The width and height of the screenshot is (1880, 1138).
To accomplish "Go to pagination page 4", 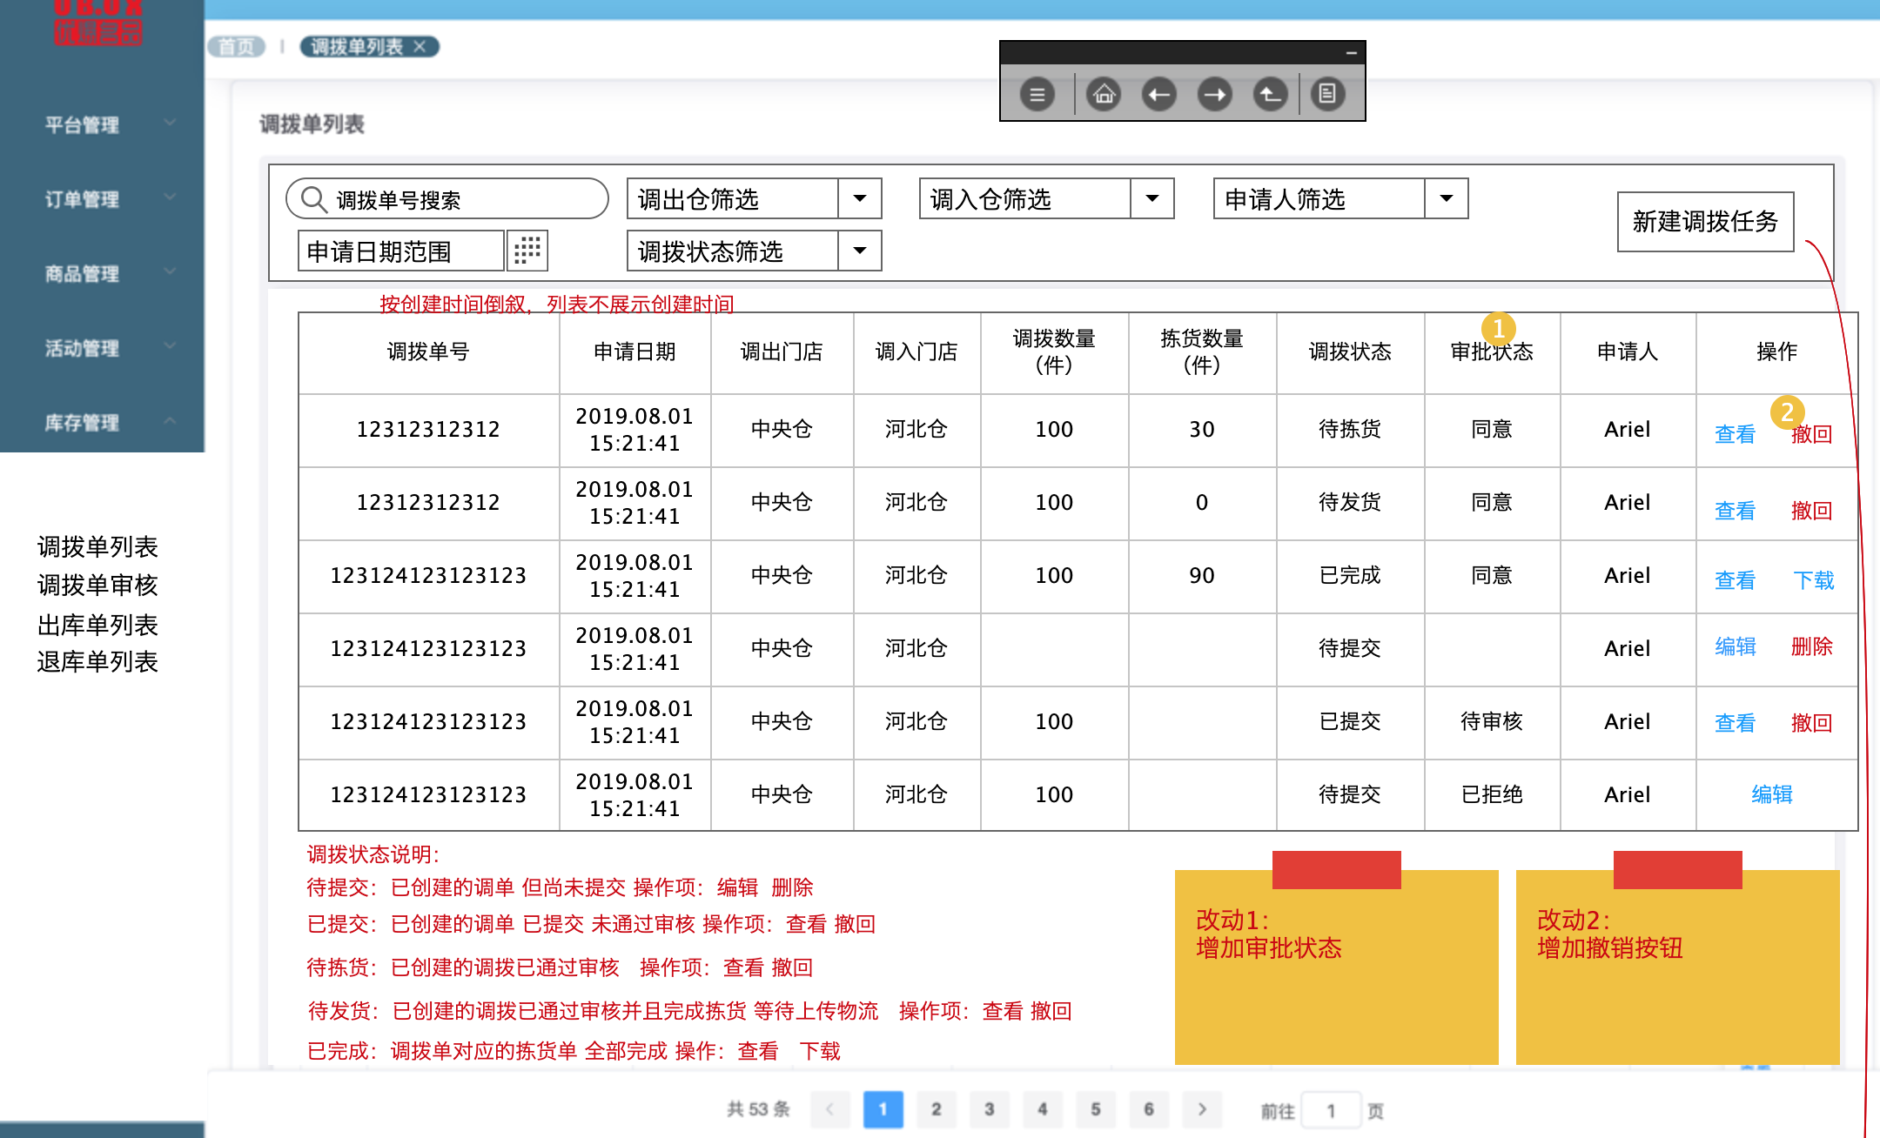I will point(1042,1109).
